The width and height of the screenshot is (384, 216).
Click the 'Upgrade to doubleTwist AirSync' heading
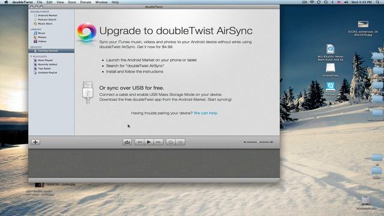tap(176, 31)
